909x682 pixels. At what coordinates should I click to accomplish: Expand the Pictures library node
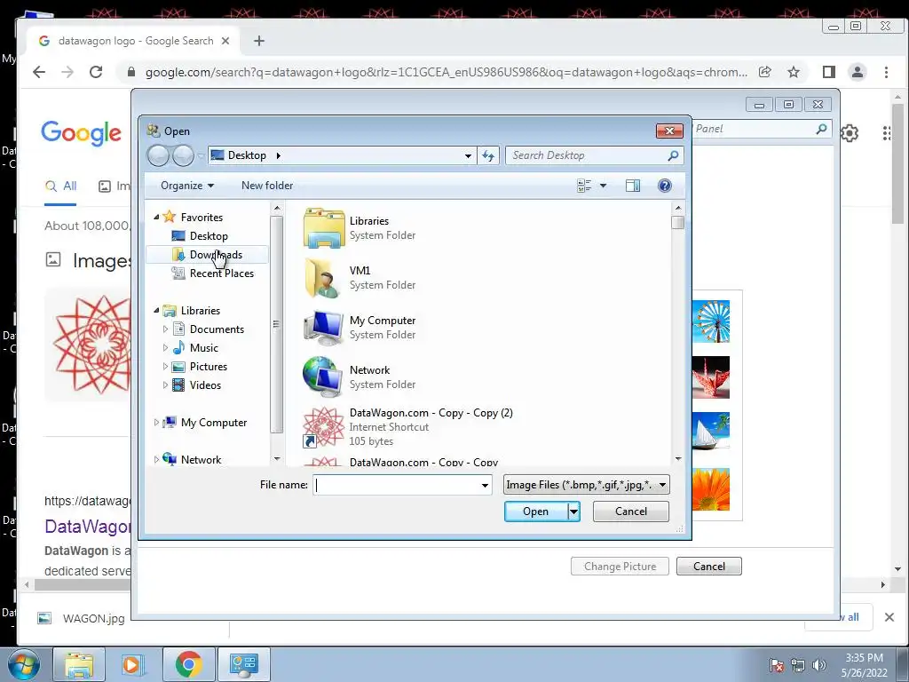click(165, 367)
